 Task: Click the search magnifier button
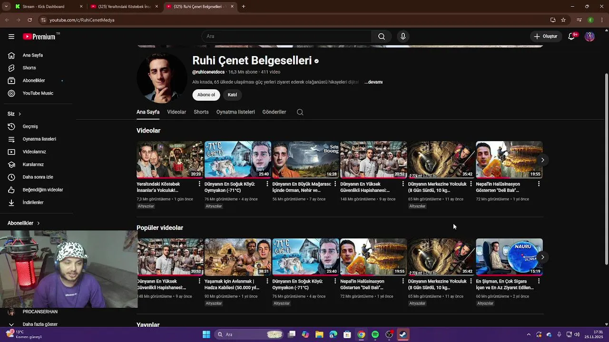click(x=382, y=37)
